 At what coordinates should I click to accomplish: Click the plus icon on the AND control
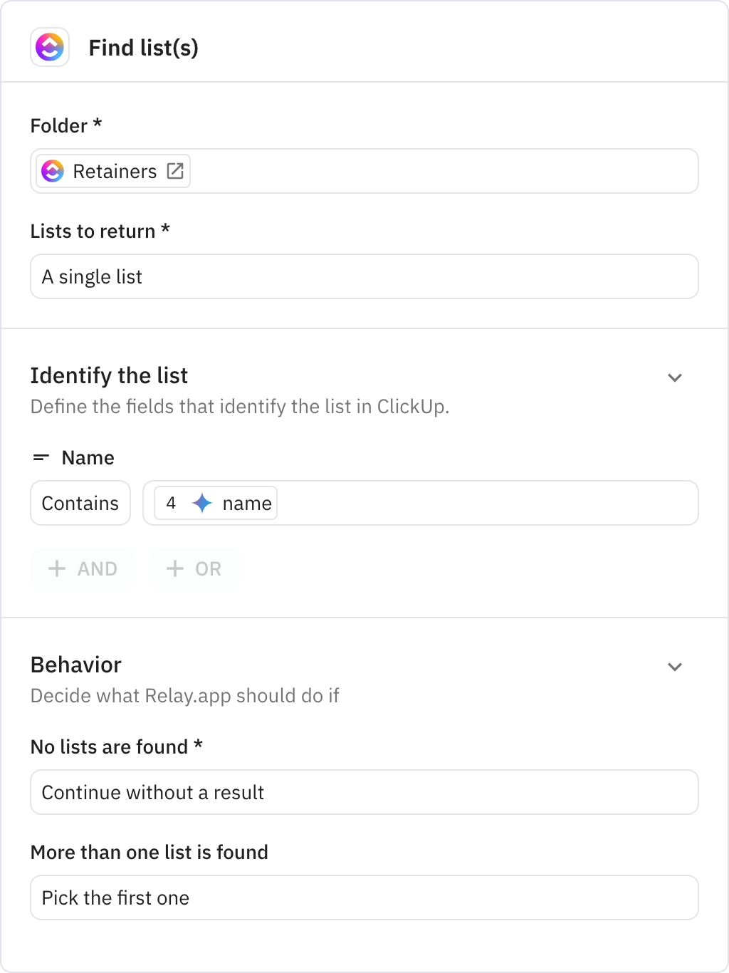coord(58,568)
